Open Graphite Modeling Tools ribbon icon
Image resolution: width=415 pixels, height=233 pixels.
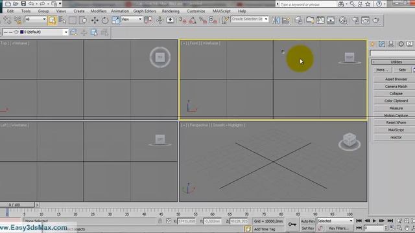(x=310, y=20)
